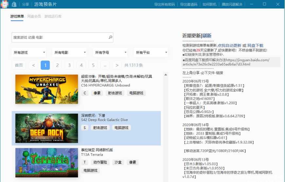Open HYPERCHARGE Unboxed thumbnail
The width and height of the screenshot is (285, 182).
(47, 89)
